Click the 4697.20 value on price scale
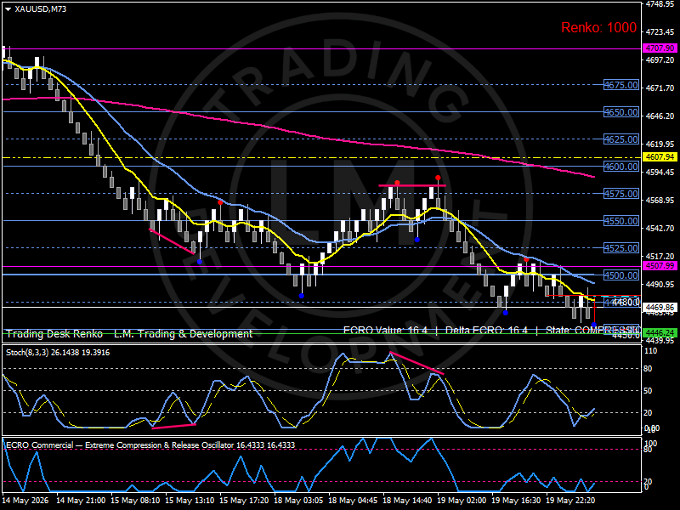680x510 pixels. [660, 59]
